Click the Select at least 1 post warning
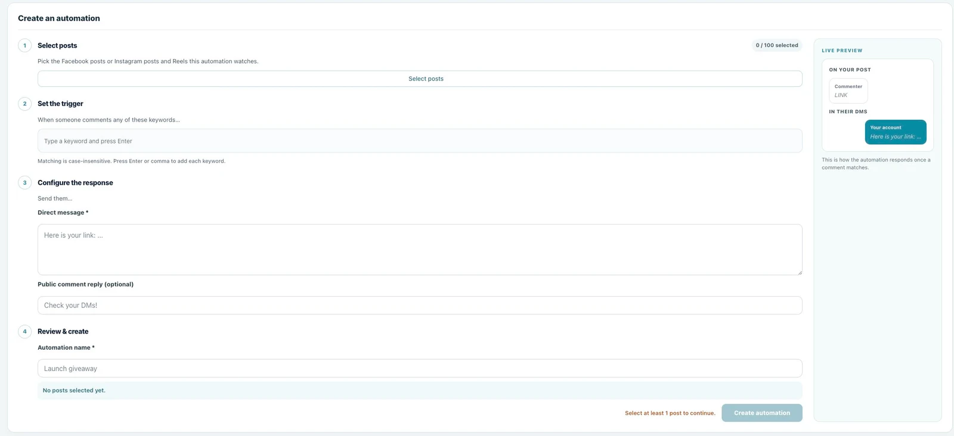The width and height of the screenshot is (954, 436). [x=670, y=413]
